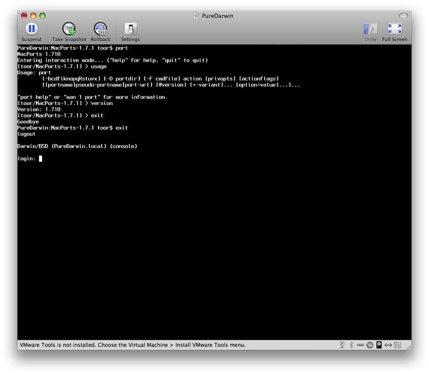Click the USB device status bar icon
The image size is (429, 374).
coord(361,345)
